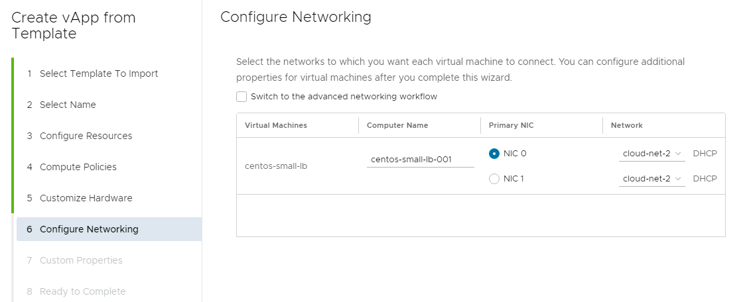Screen dimensions: 753x302
Task: Go to step 2 Select Name
Action: tap(68, 105)
